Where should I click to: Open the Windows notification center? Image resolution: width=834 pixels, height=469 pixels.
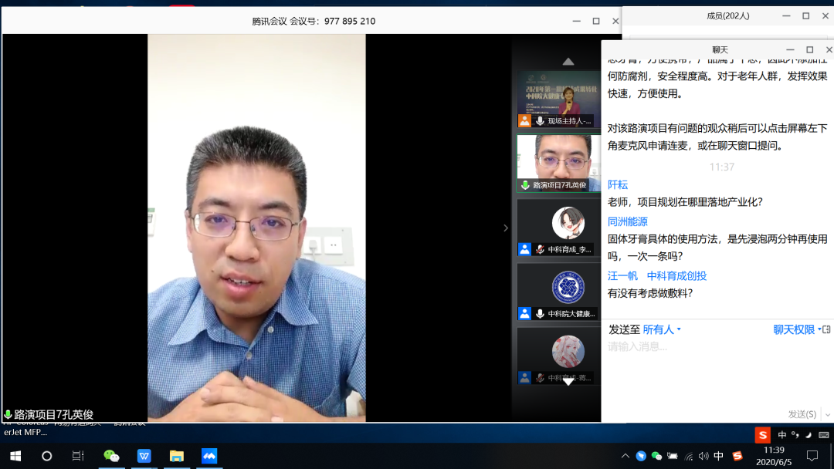coord(812,456)
